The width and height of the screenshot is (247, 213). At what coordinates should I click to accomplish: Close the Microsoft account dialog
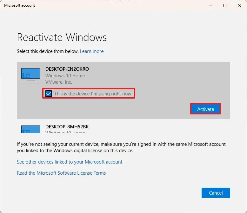click(239, 5)
